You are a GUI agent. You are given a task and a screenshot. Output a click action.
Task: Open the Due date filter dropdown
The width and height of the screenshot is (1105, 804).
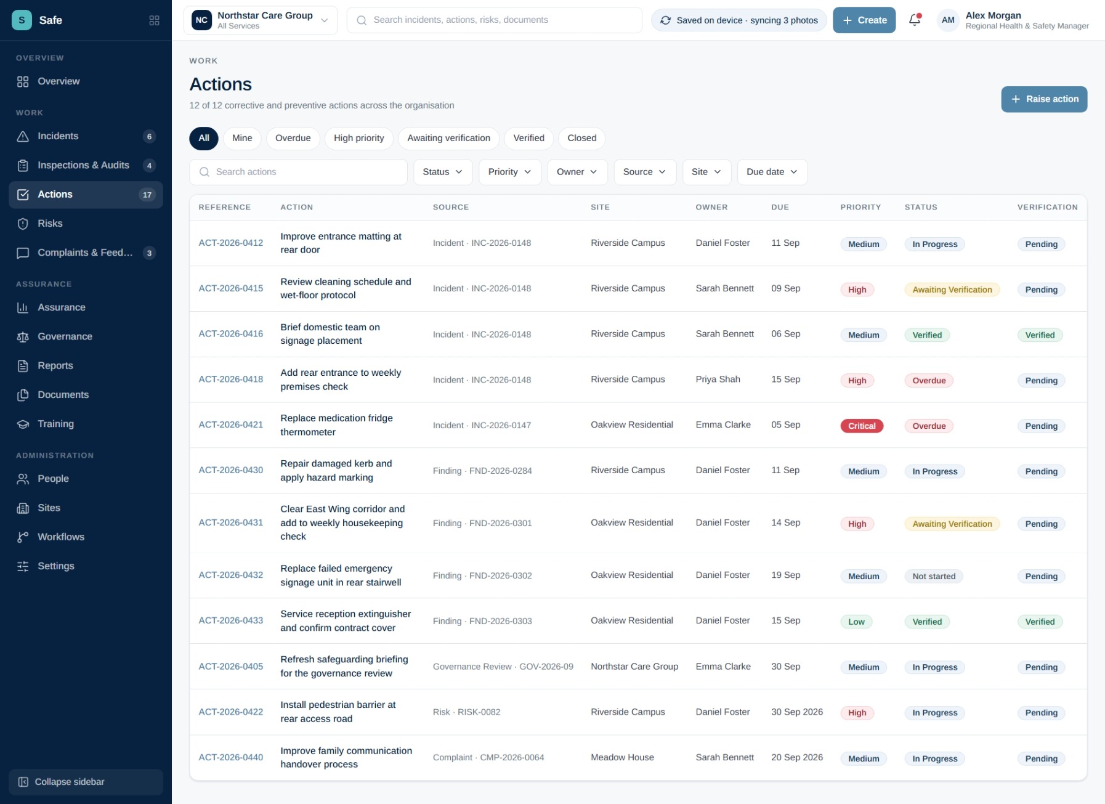click(772, 172)
